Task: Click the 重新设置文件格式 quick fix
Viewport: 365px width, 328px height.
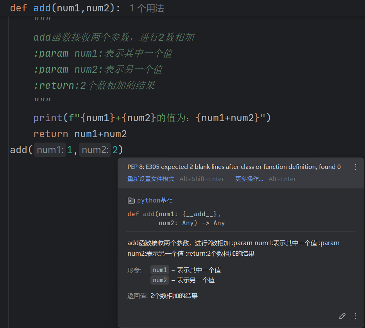Action: [150, 179]
